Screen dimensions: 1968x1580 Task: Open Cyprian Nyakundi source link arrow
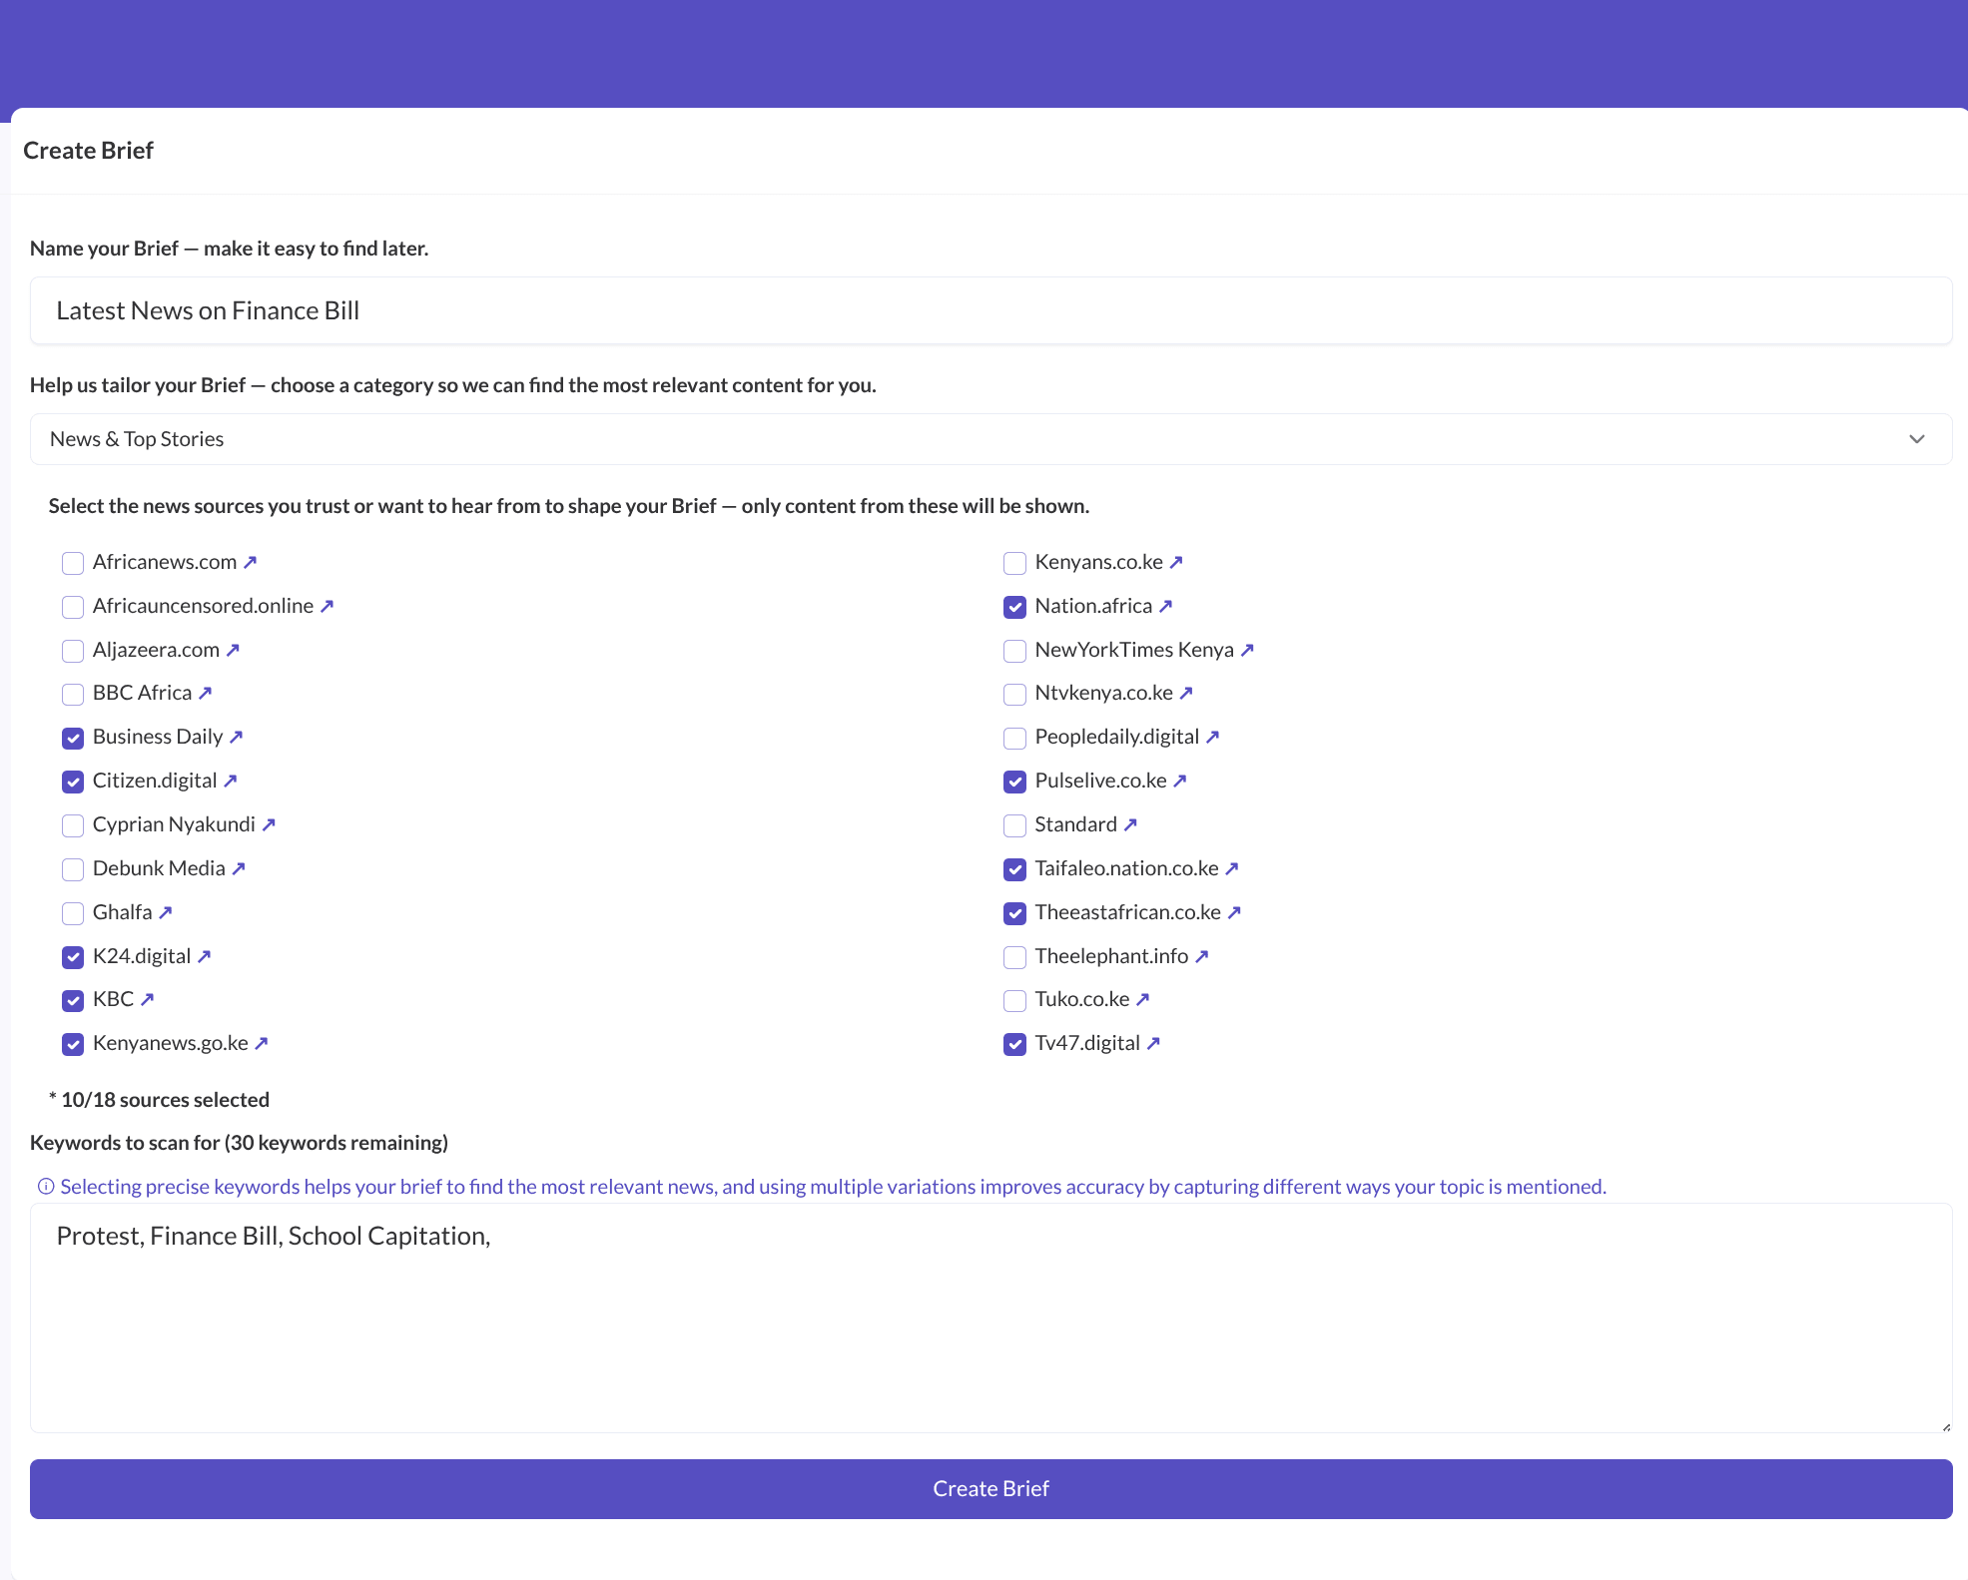(x=269, y=824)
